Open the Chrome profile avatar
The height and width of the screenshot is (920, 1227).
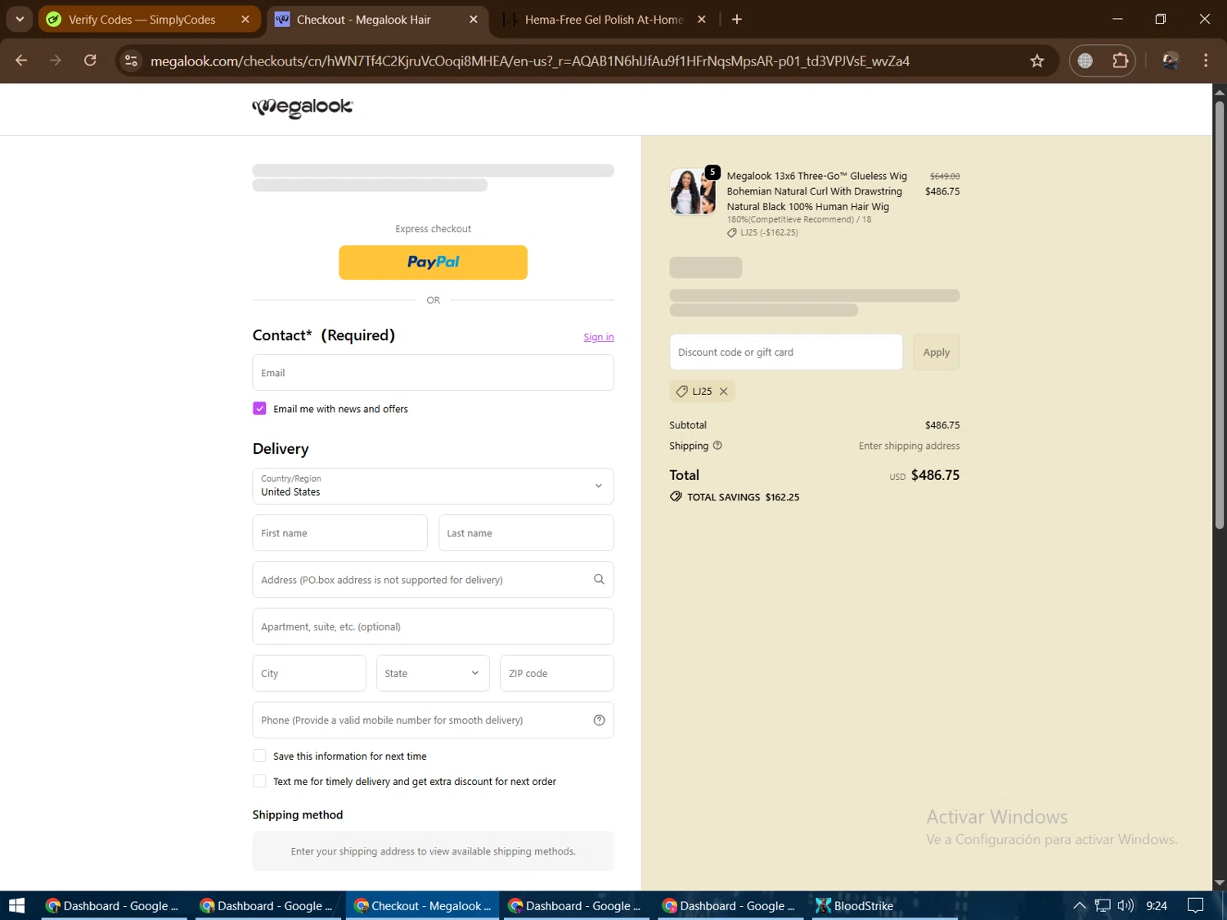[x=1171, y=61]
